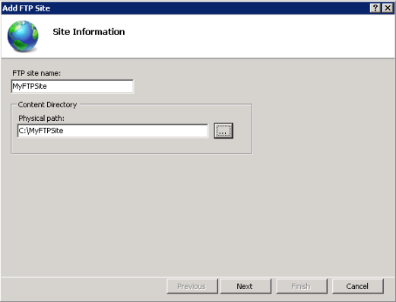Click the white header banner area
Viewport: 396px width, 302px height.
tap(253, 36)
